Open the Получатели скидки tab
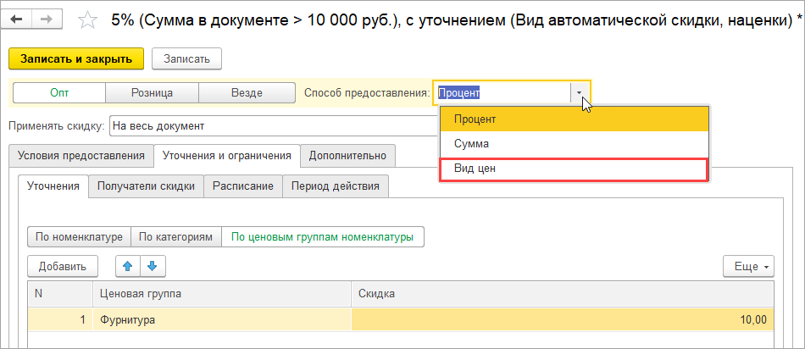 [147, 186]
